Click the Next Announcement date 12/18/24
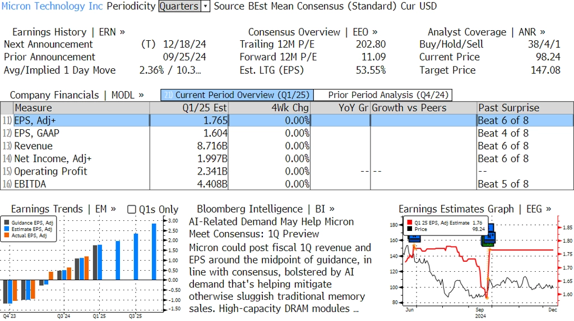Image resolution: width=574 pixels, height=321 pixels. click(184, 44)
